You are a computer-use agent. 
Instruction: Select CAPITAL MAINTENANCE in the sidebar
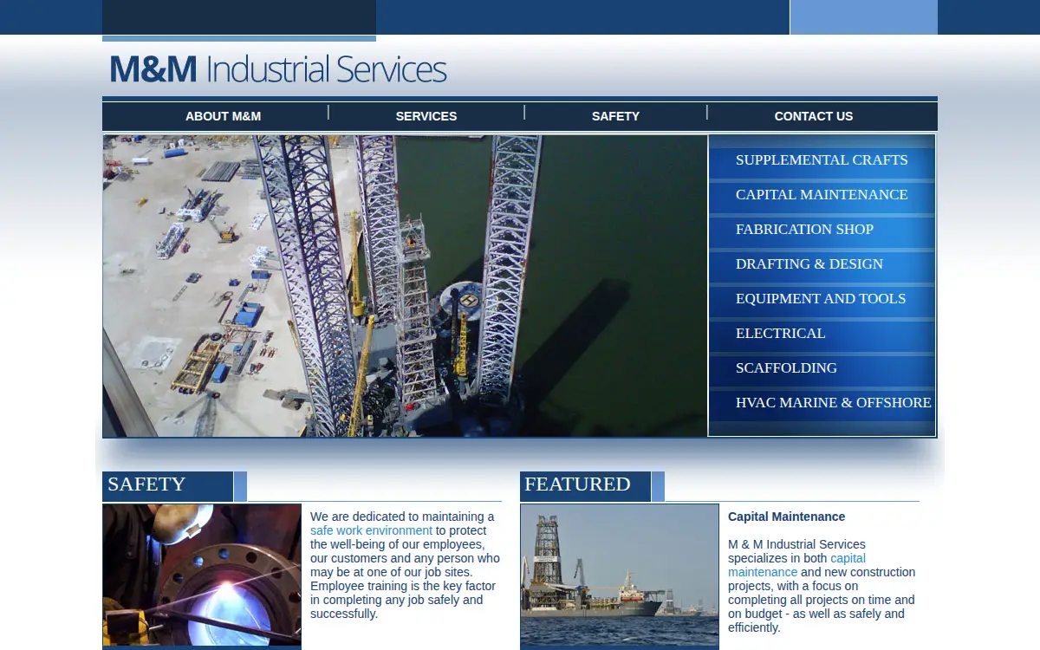pyautogui.click(x=822, y=195)
